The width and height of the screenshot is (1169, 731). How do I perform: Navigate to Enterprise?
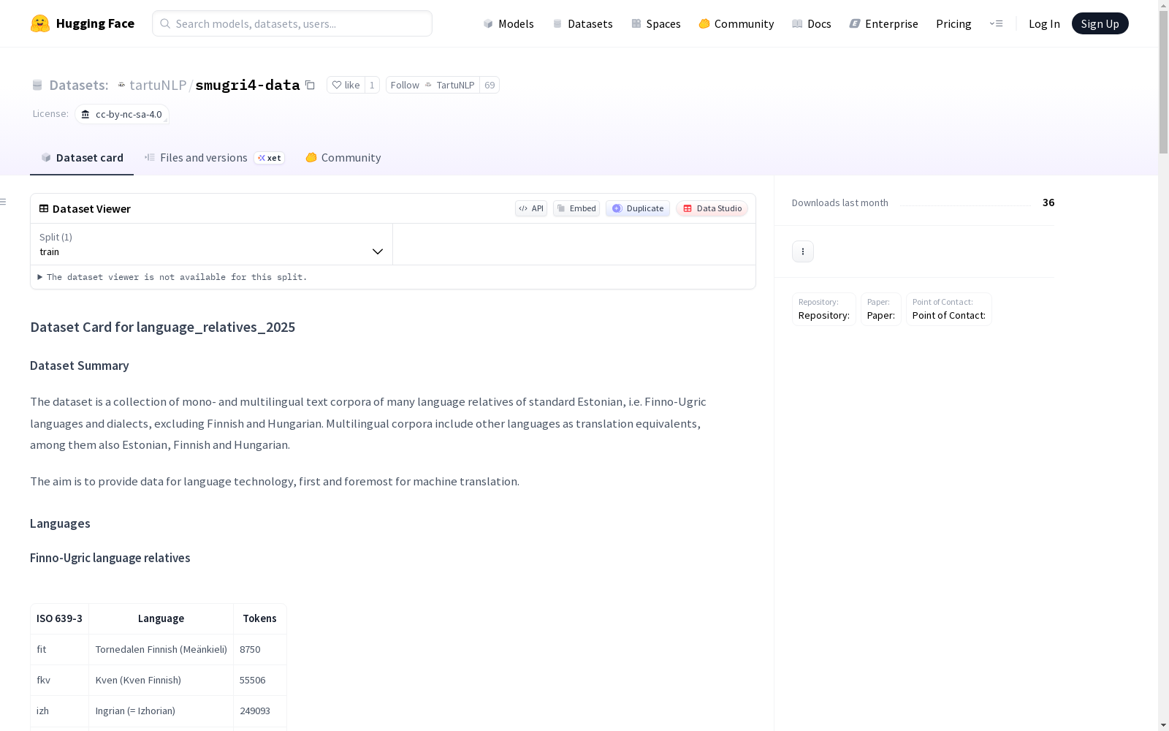[x=883, y=23]
